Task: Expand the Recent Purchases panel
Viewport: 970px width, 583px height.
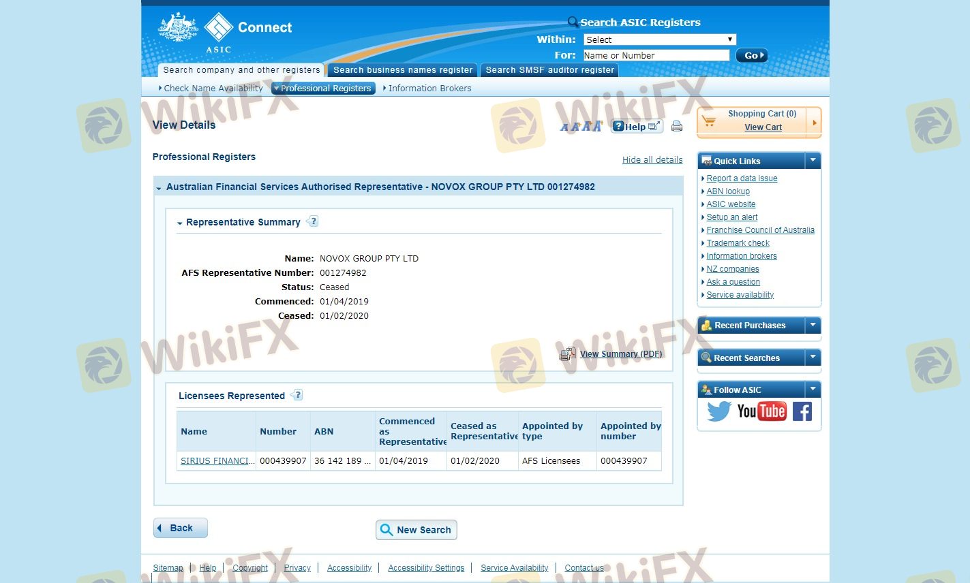Action: point(813,326)
